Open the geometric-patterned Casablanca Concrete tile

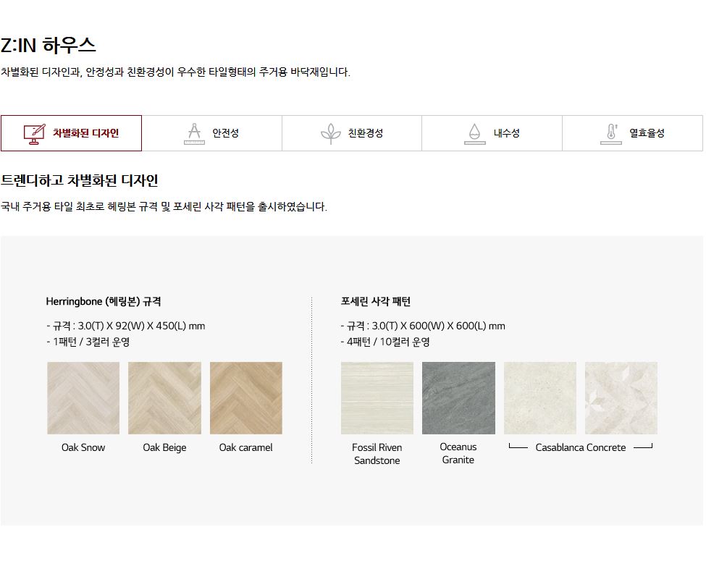(x=621, y=397)
